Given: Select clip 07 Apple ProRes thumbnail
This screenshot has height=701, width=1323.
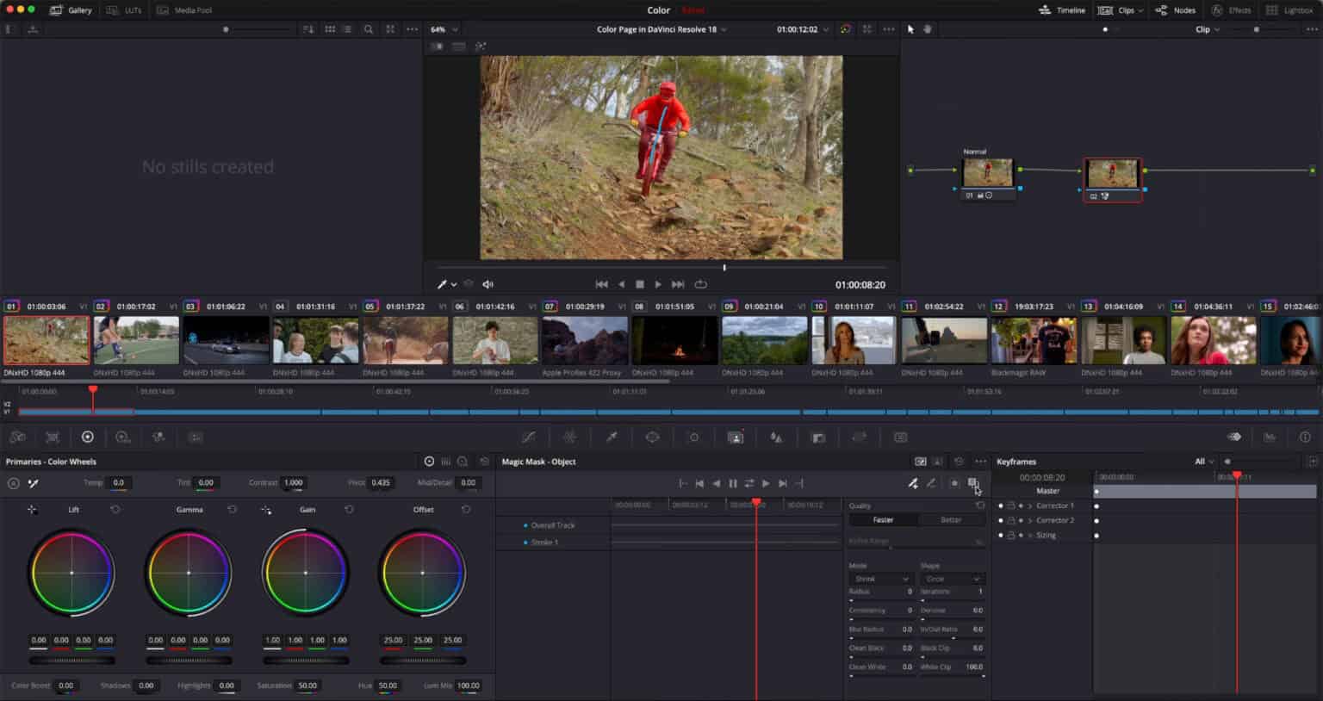Looking at the screenshot, I should [x=585, y=341].
